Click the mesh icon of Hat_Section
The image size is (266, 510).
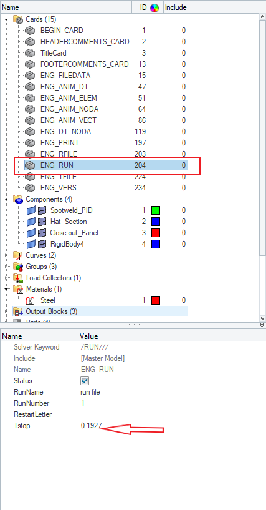[x=42, y=222]
